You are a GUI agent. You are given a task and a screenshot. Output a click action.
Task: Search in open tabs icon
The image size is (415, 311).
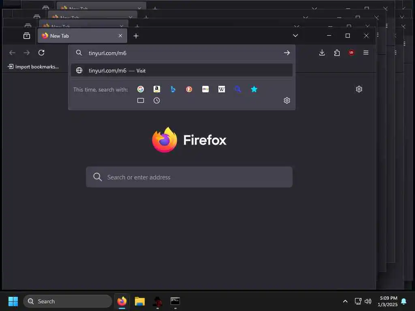(141, 100)
